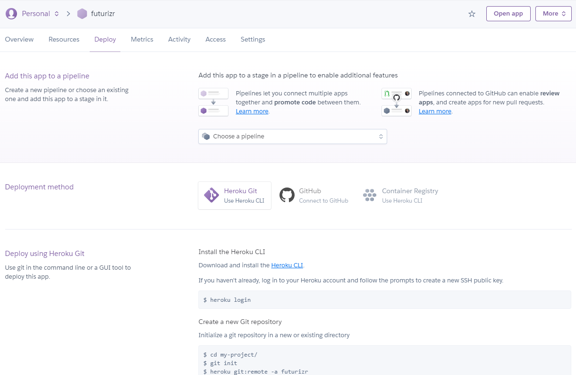
Task: Switch to the Resources tab
Action: coord(64,40)
